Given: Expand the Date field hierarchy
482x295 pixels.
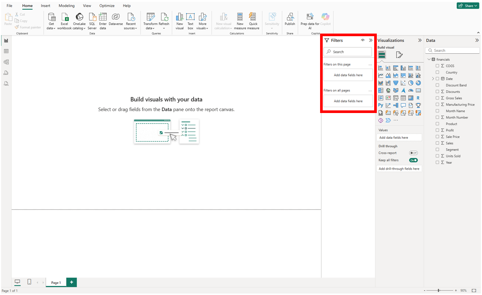Looking at the screenshot, I should tap(433, 79).
